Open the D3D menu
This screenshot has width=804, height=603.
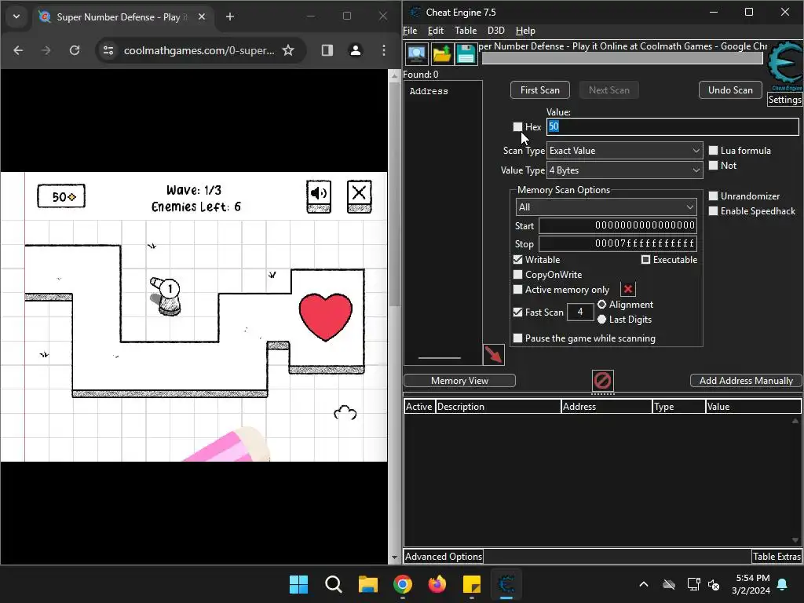click(496, 31)
